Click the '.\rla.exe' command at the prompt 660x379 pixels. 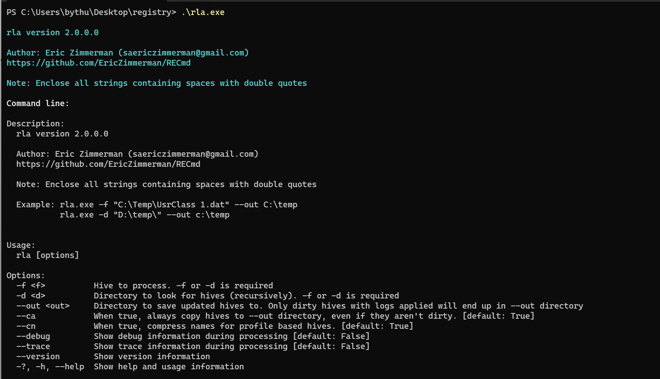203,12
